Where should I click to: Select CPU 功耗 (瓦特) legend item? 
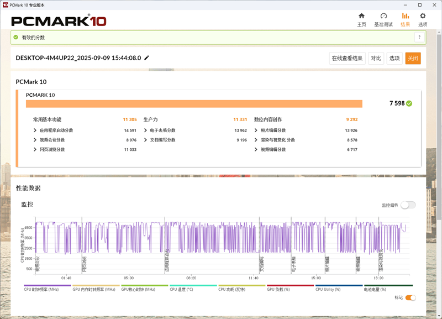click(242, 287)
